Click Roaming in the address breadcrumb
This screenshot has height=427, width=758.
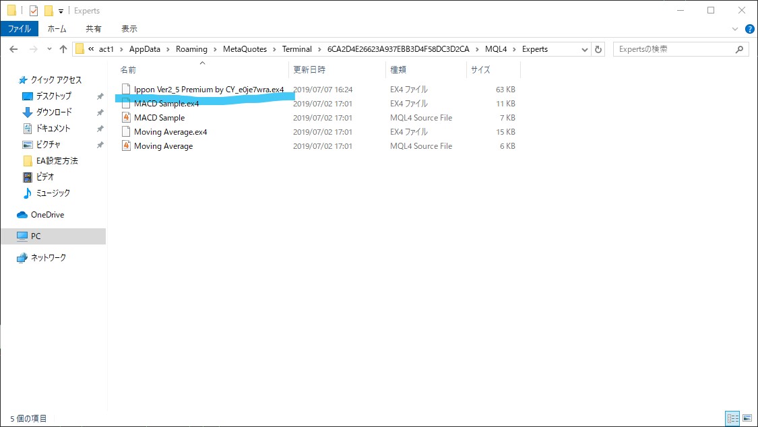191,49
